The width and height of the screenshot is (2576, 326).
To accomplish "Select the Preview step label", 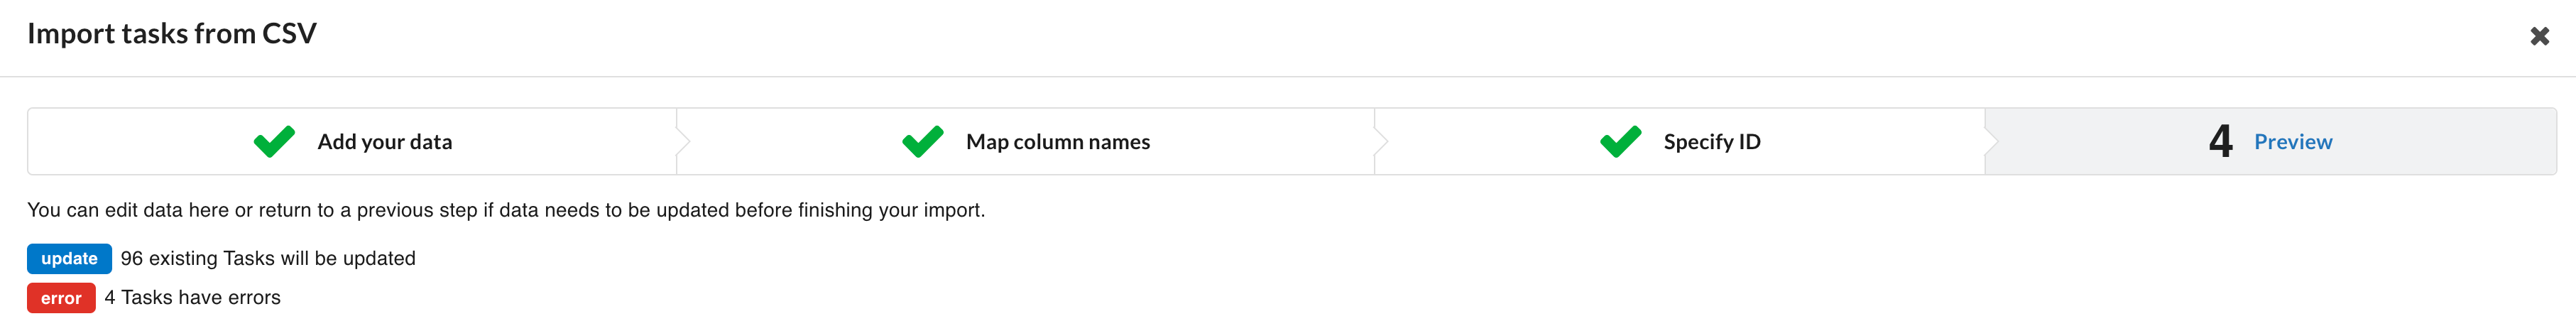I will pos(2292,142).
